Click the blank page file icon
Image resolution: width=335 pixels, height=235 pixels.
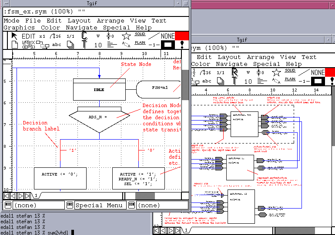pyautogui.click(x=14, y=44)
